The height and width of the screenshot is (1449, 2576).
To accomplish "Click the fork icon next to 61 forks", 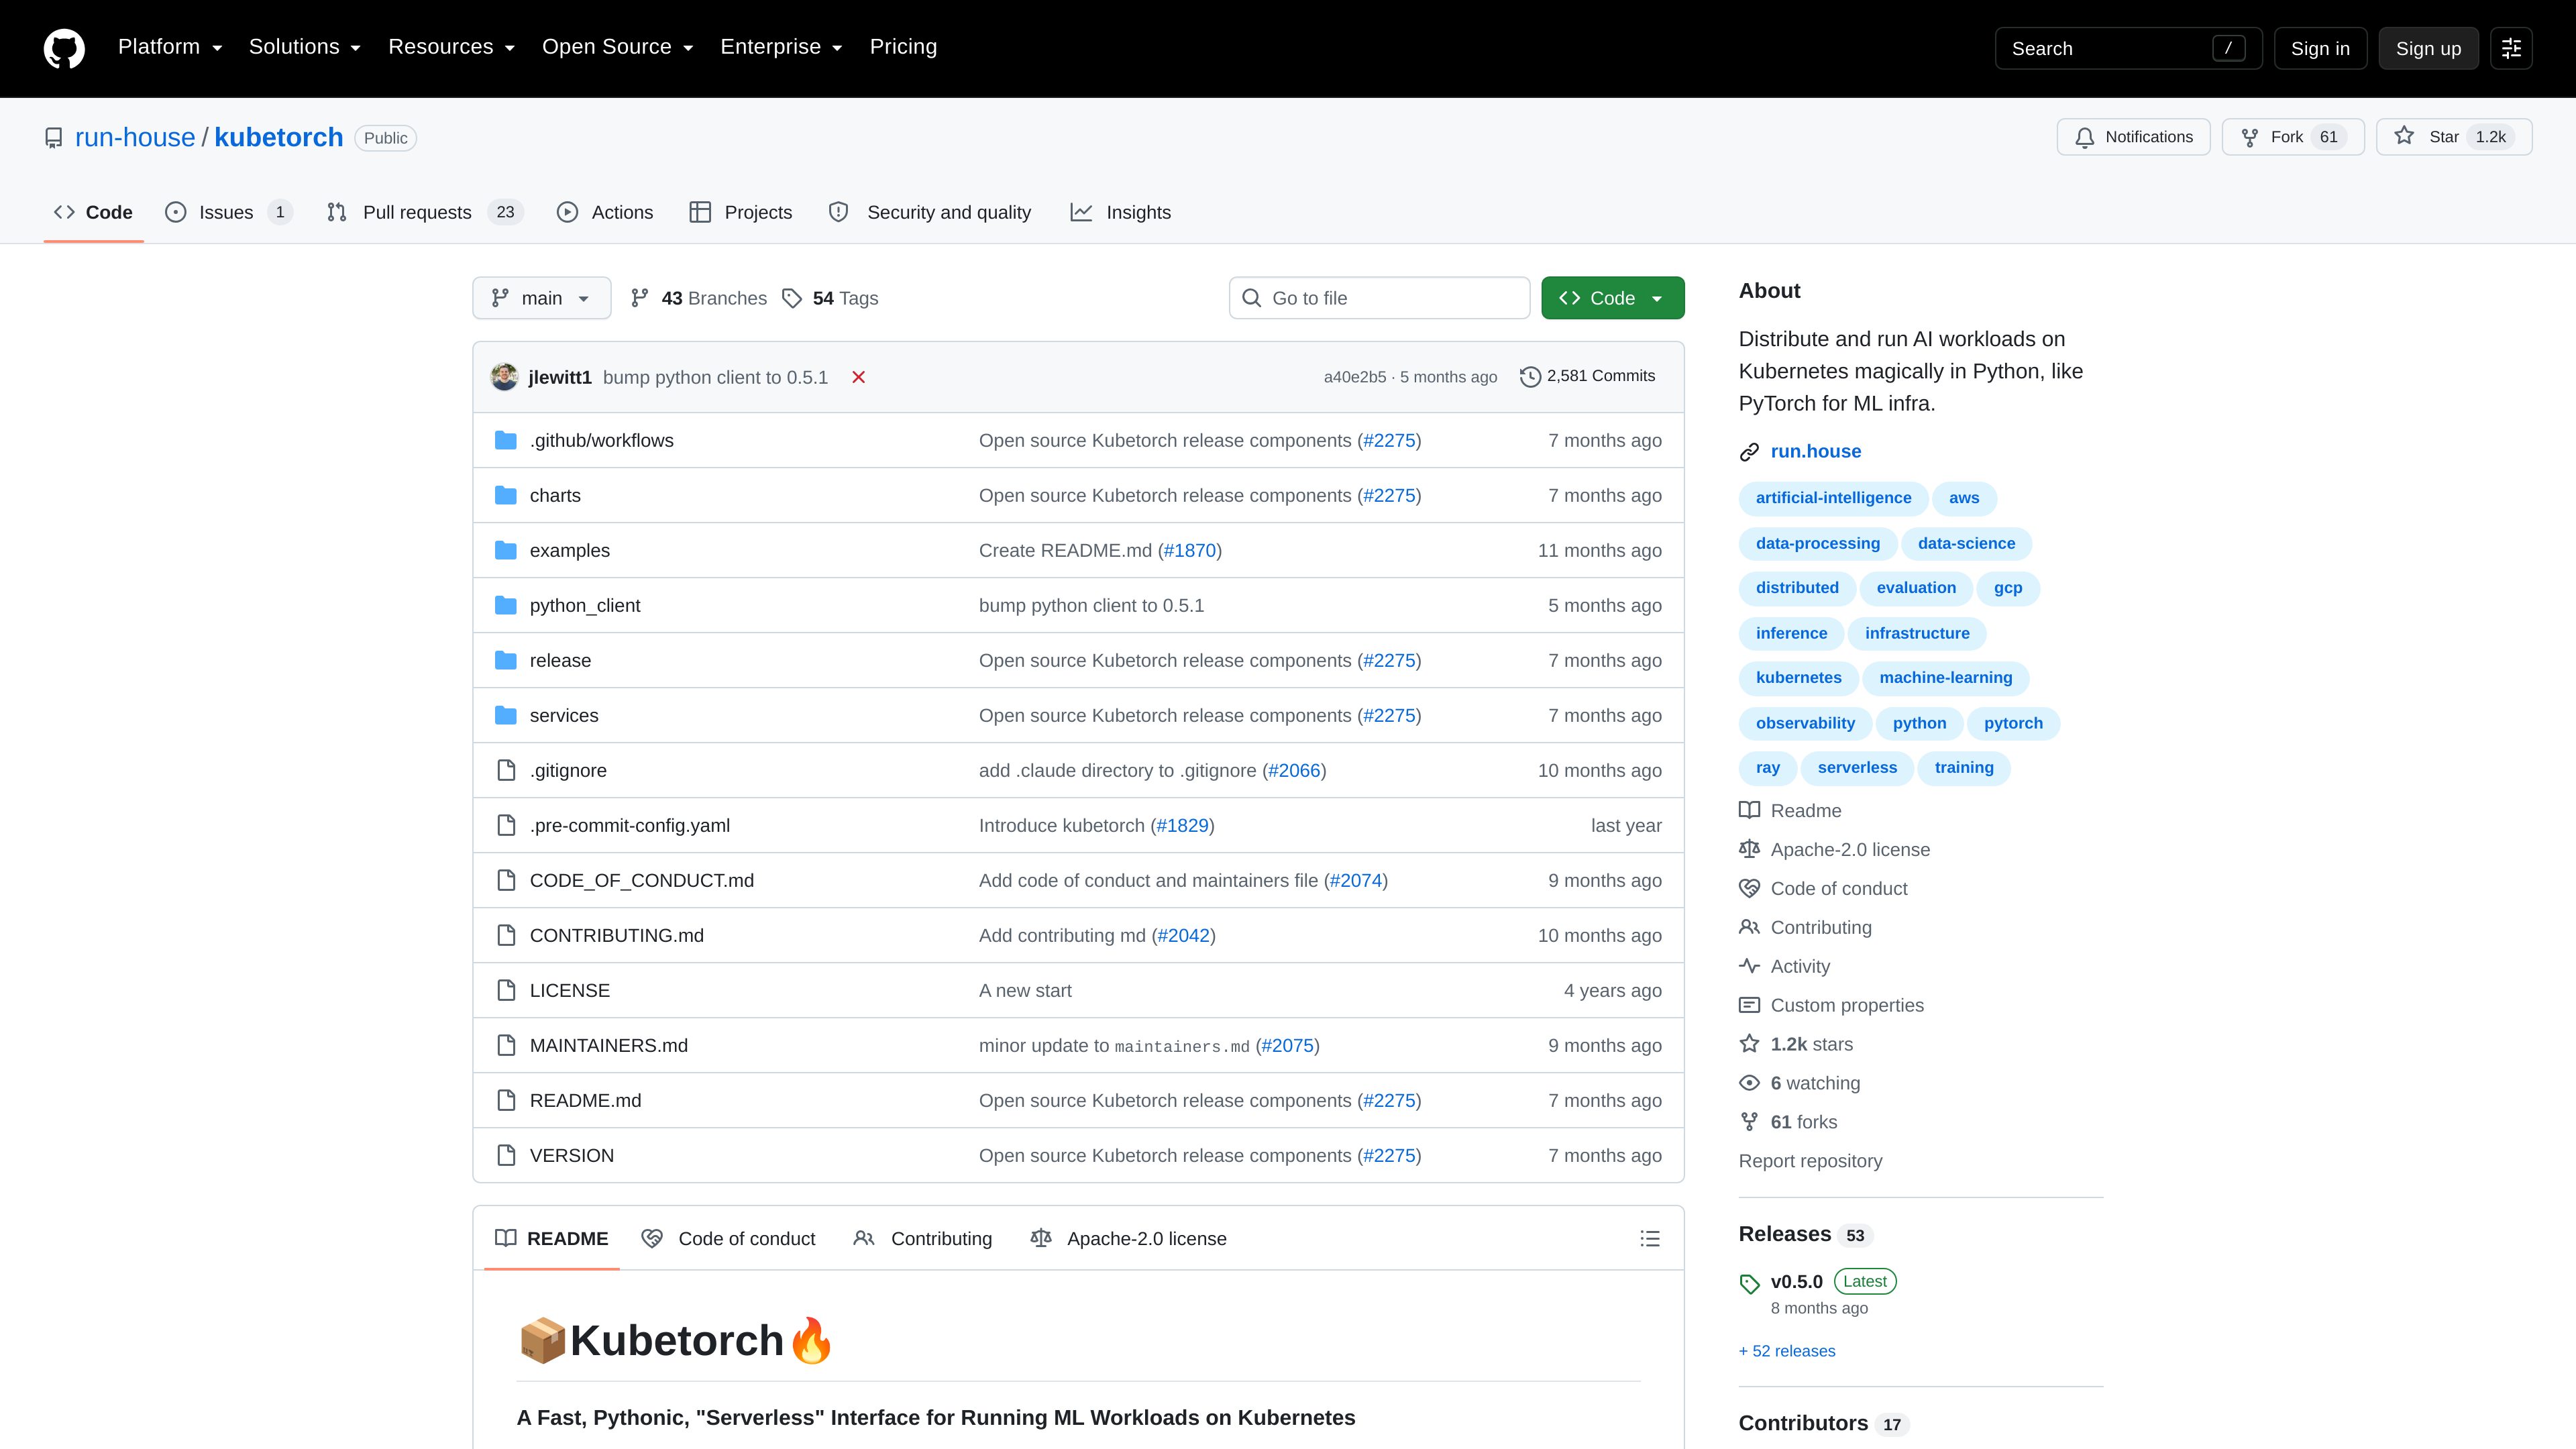I will tap(1749, 1122).
